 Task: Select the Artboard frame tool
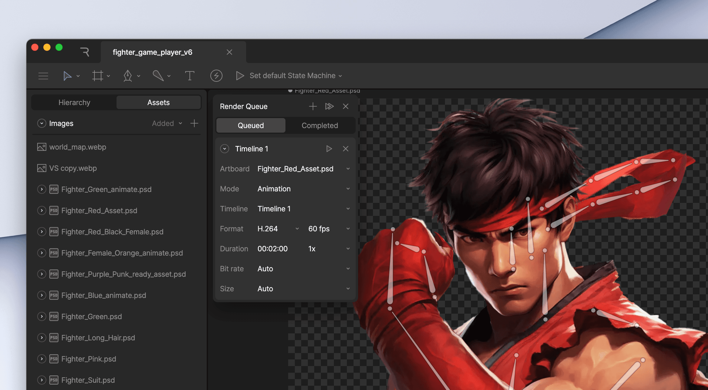(97, 76)
